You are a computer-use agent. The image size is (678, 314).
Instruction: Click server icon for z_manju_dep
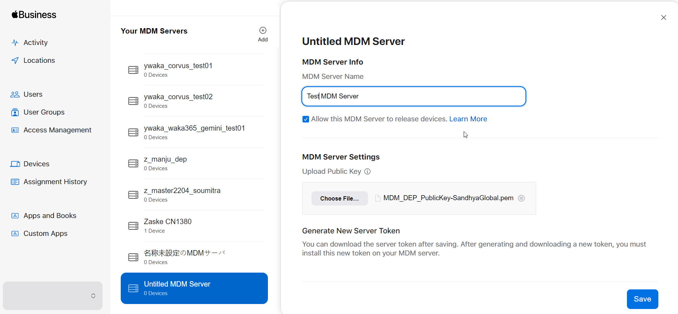(133, 163)
